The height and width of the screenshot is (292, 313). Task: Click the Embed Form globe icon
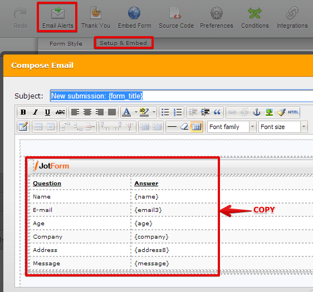coord(134,13)
